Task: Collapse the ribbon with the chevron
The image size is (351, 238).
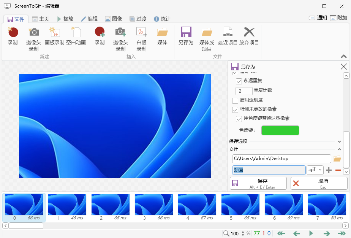Action: pos(343,56)
